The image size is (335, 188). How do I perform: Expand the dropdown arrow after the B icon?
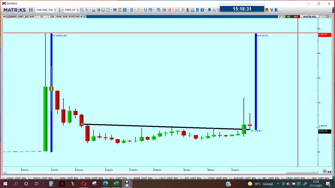click(135, 10)
